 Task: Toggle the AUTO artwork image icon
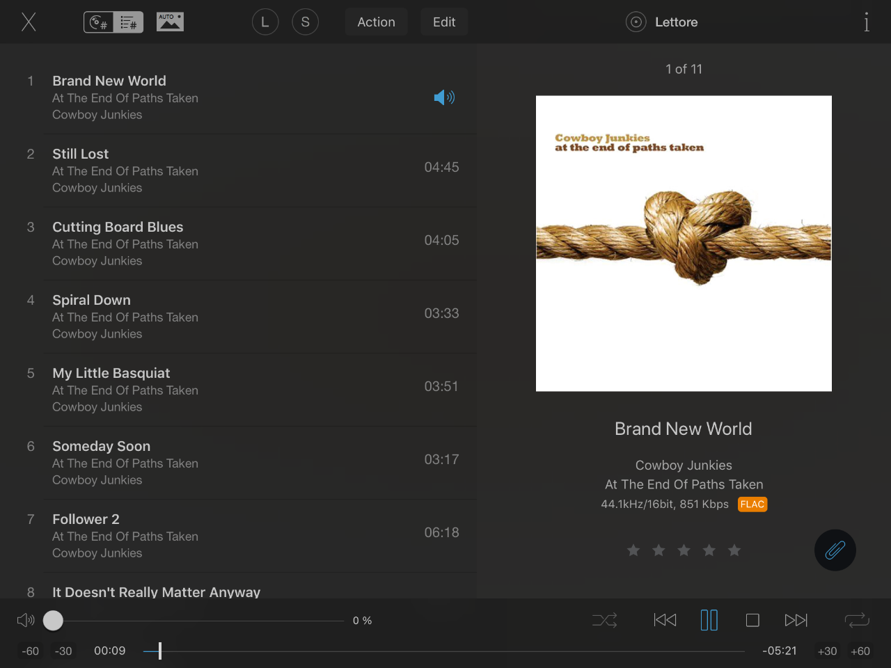click(170, 22)
